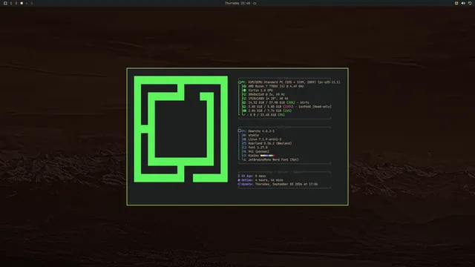Click the OS icon beside Omarchy 4.0.2-1

pyautogui.click(x=240, y=131)
